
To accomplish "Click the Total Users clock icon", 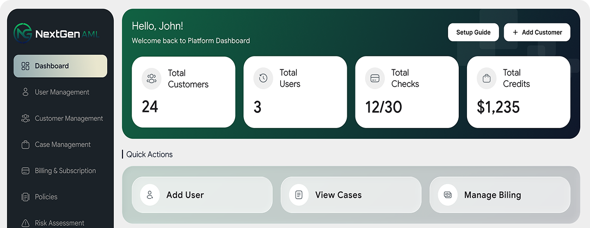I will [x=263, y=78].
